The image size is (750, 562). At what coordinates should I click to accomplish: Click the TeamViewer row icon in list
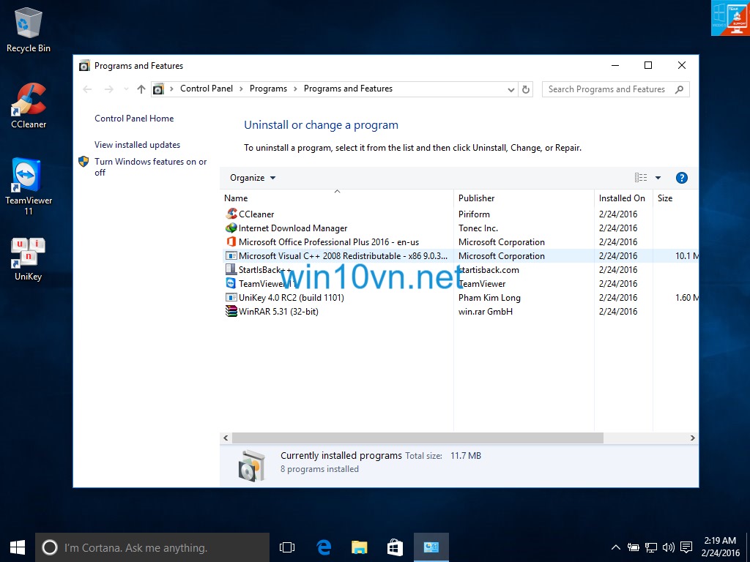(x=231, y=283)
